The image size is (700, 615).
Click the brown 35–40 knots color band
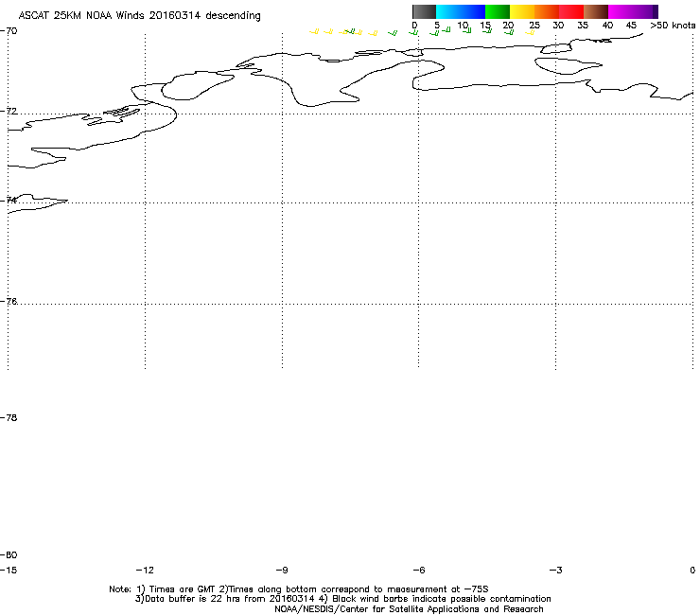(x=596, y=11)
